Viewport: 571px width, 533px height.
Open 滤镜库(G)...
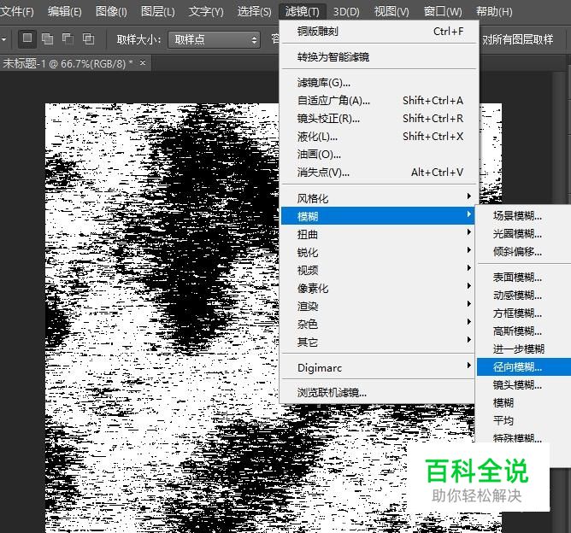click(x=378, y=83)
